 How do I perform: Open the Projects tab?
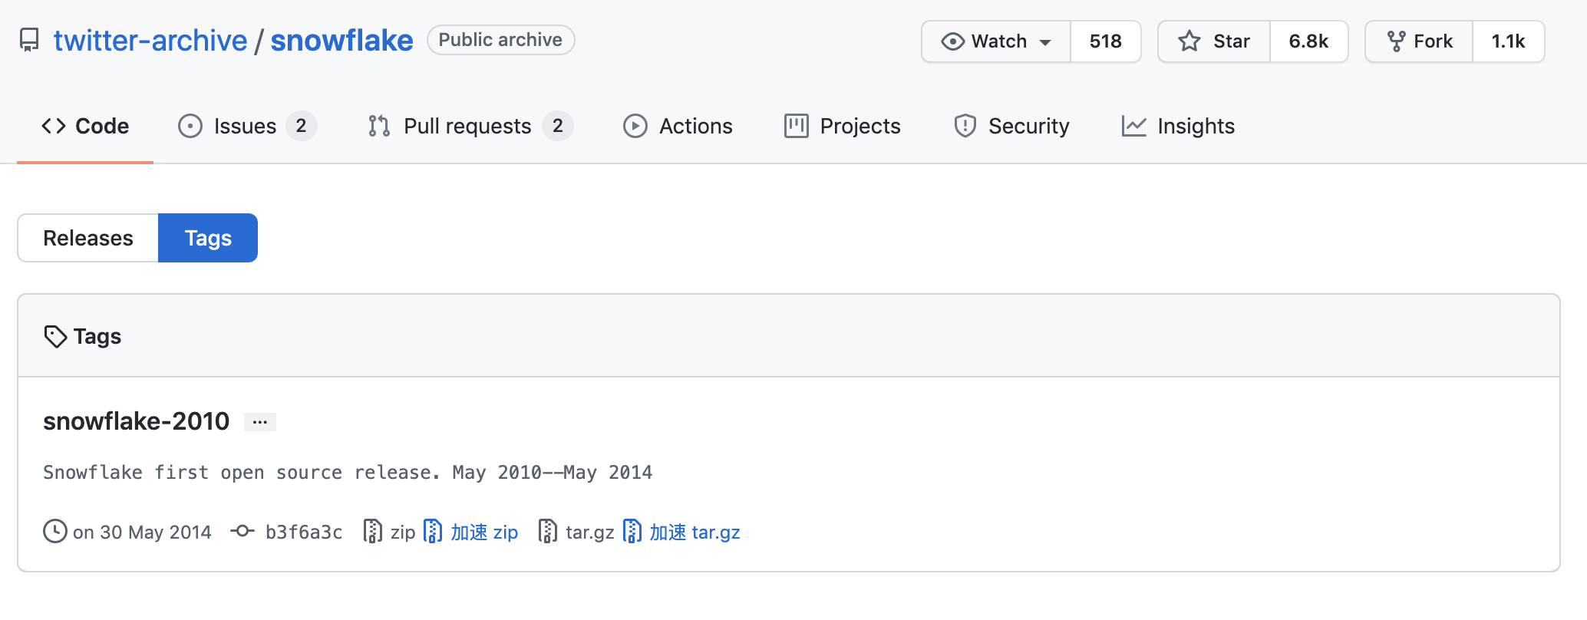click(x=842, y=126)
